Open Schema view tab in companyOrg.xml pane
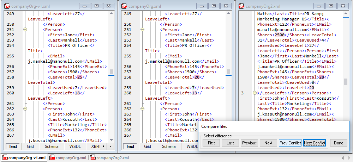This screenshot has height=162, width=353. point(169,146)
